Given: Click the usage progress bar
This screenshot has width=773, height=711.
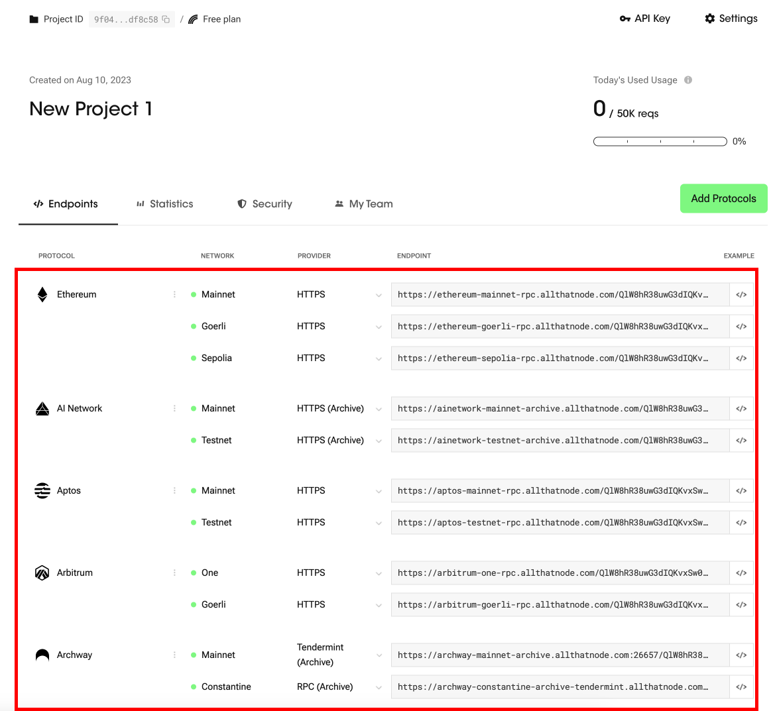Looking at the screenshot, I should pyautogui.click(x=660, y=141).
